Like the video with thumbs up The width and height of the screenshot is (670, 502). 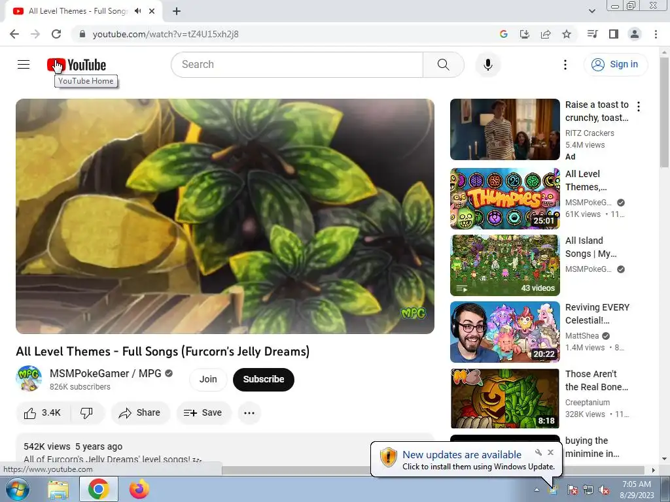click(x=43, y=413)
